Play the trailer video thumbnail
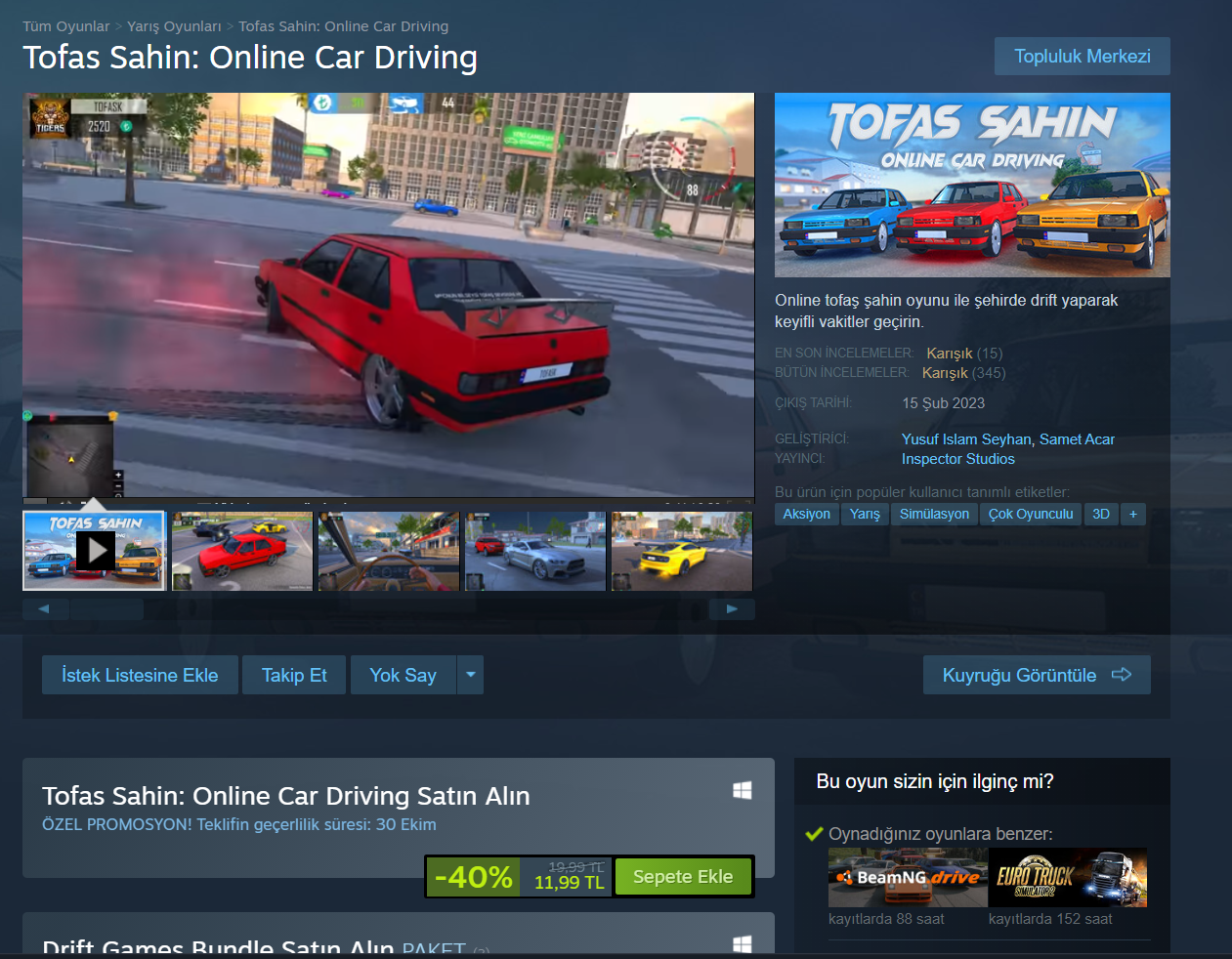 point(95,551)
